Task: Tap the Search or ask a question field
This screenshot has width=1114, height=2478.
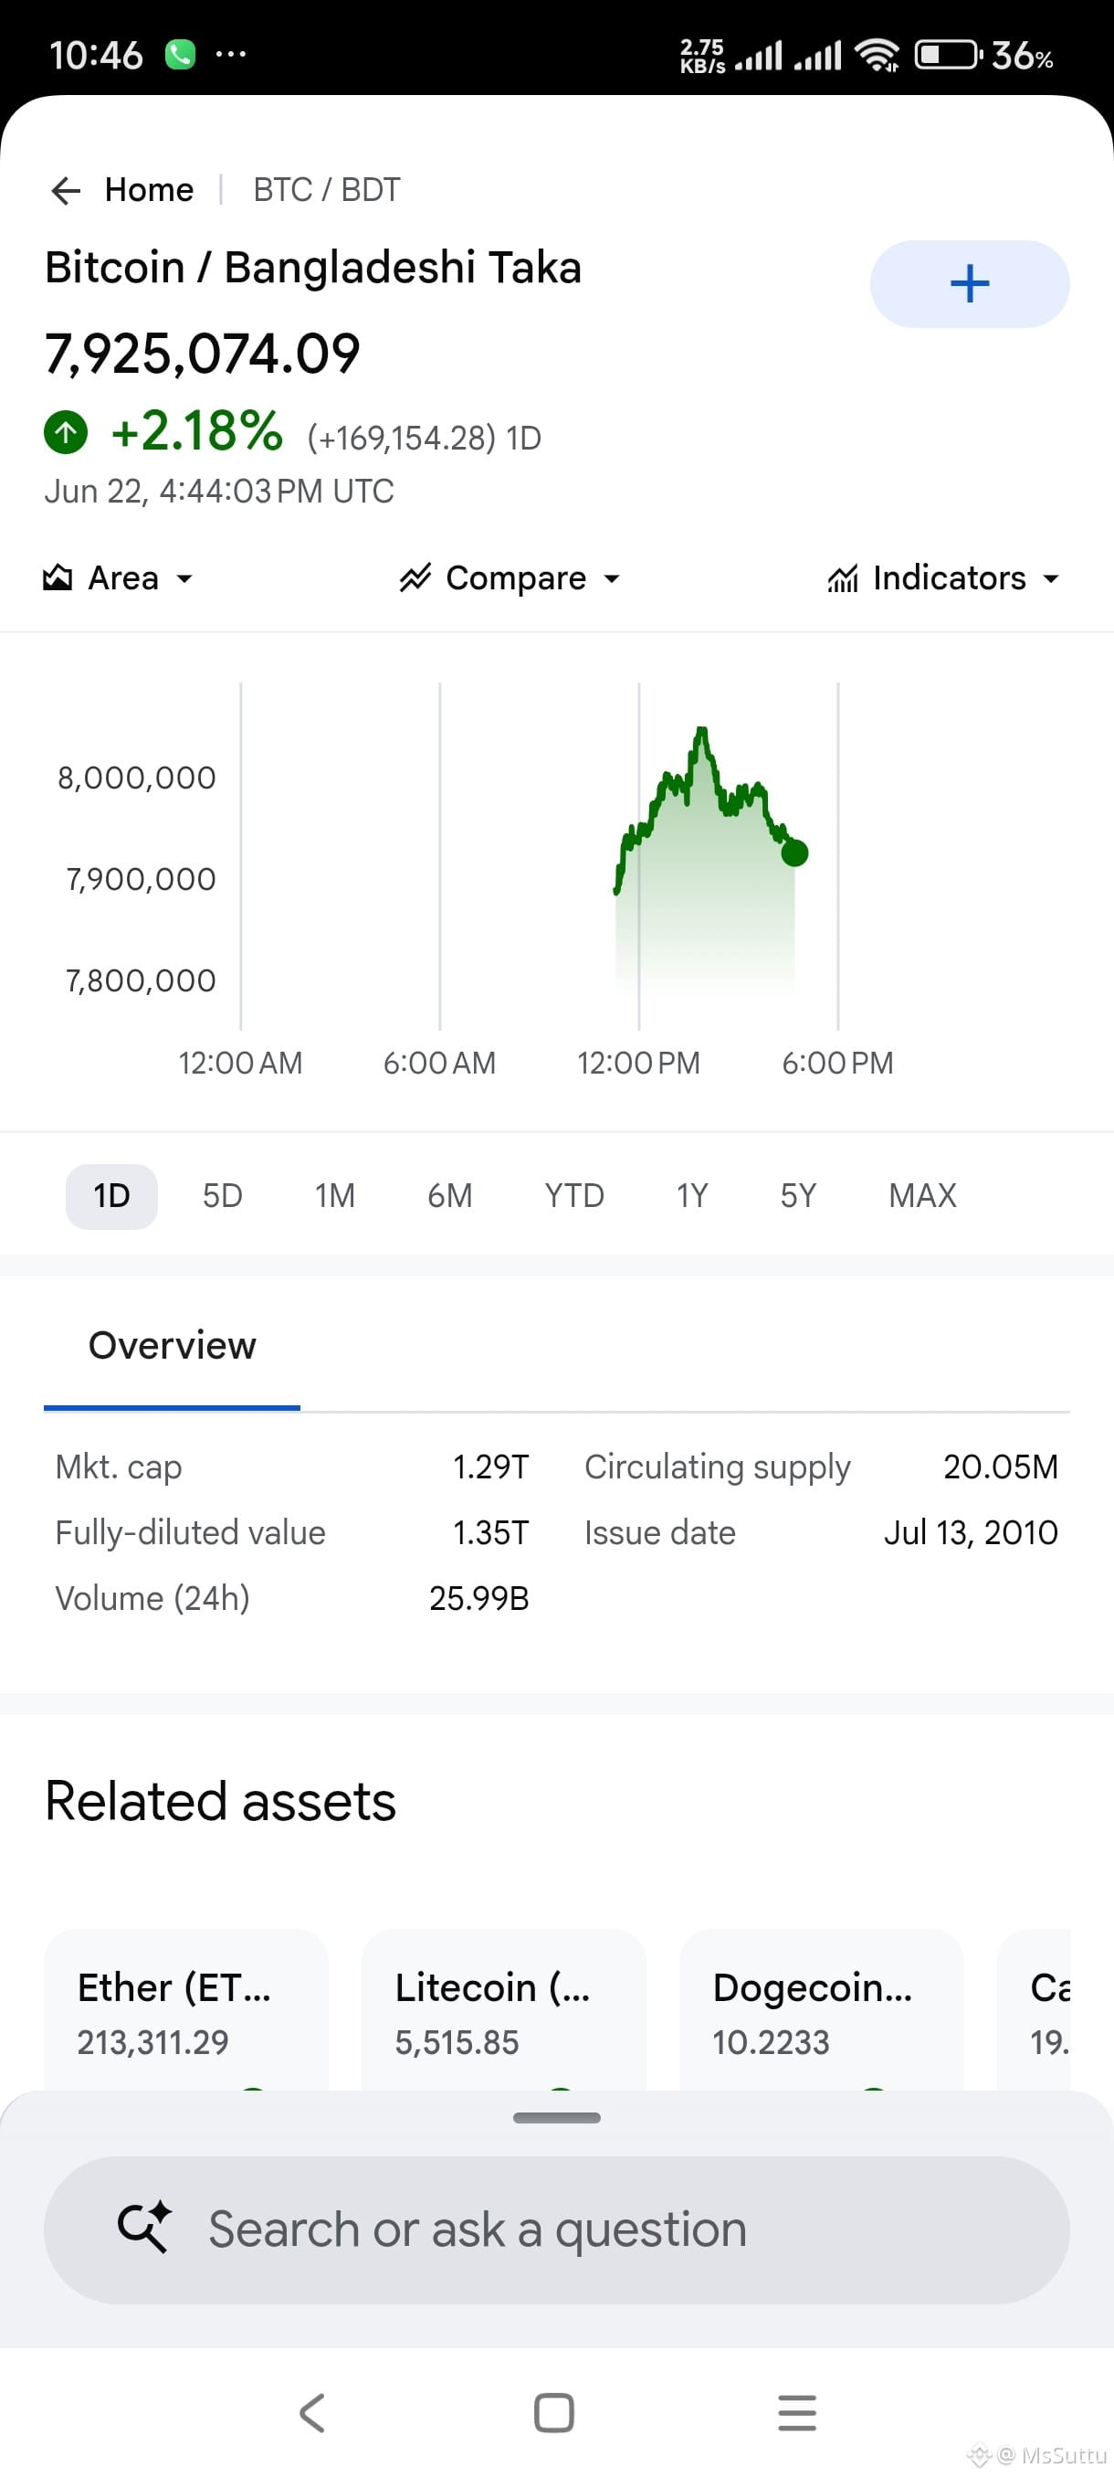Action: pyautogui.click(x=556, y=2229)
